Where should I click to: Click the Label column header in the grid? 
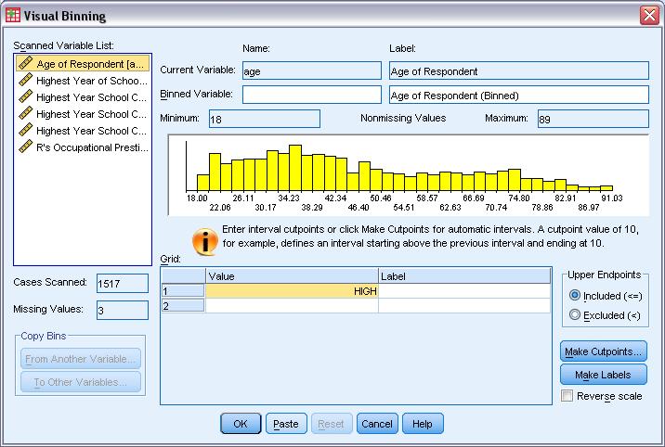pos(463,275)
